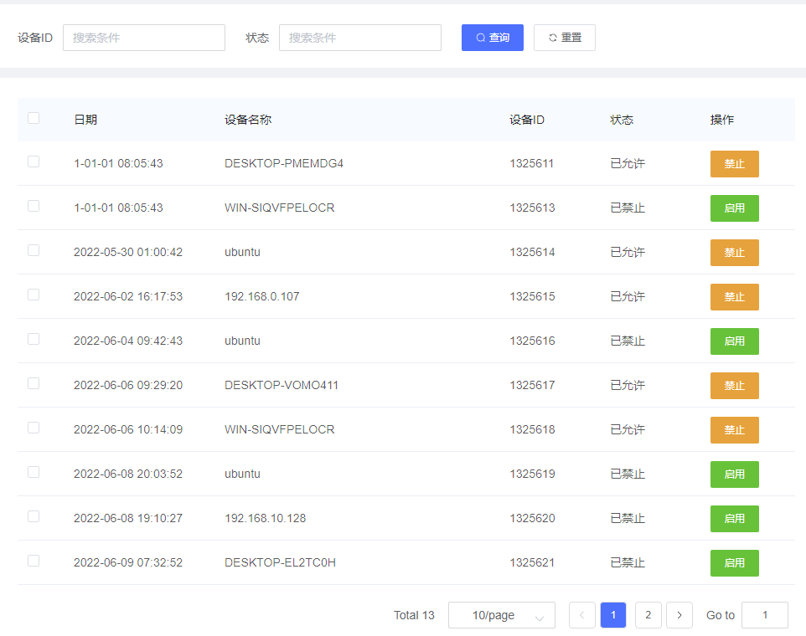The height and width of the screenshot is (636, 806).
Task: Click date 2022-06-08 19:10:27
Action: [128, 519]
